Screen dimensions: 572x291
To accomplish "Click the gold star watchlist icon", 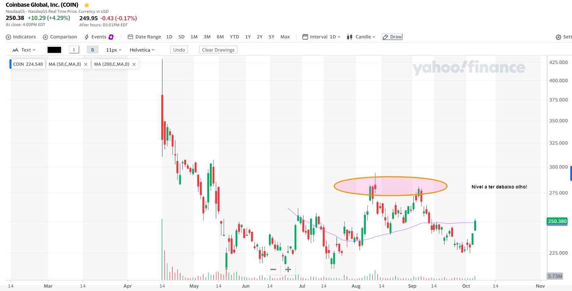I will [x=87, y=5].
